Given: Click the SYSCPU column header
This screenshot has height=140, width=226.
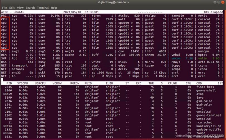Looking at the screenshot, I should tap(22, 83).
